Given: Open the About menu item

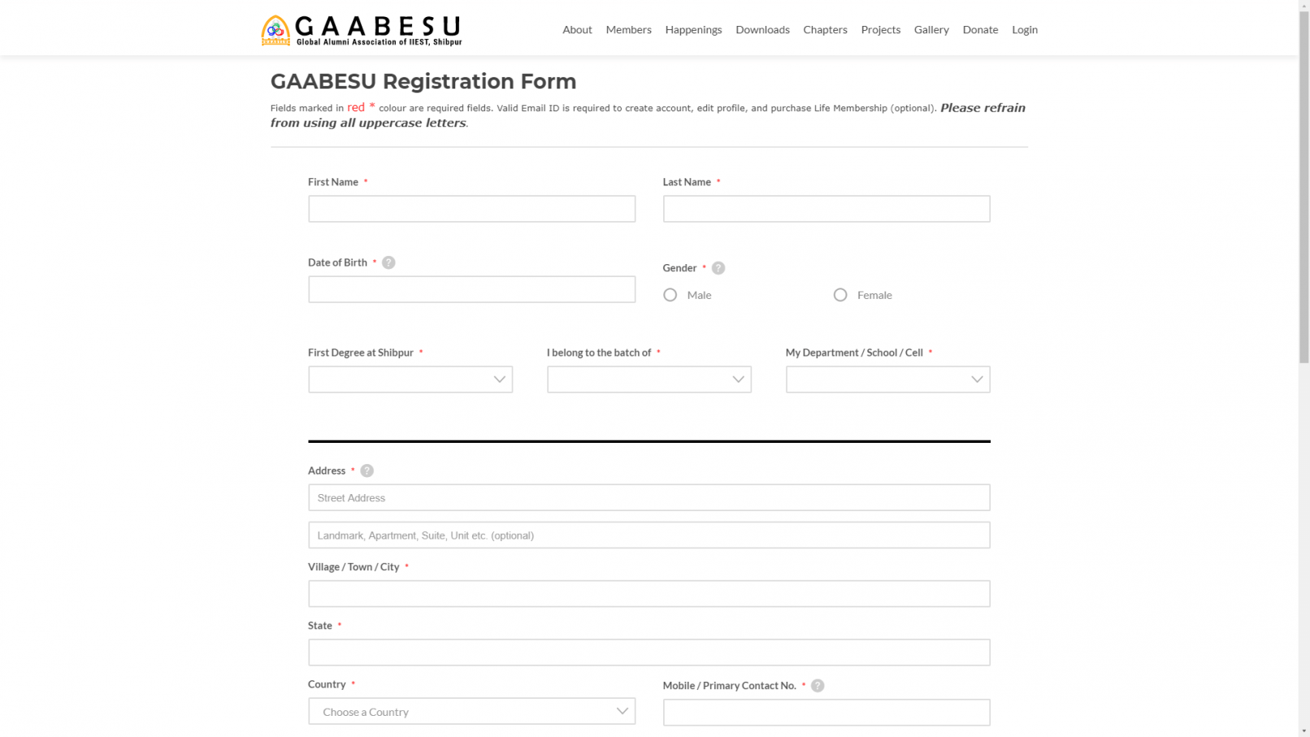Looking at the screenshot, I should click(x=577, y=30).
